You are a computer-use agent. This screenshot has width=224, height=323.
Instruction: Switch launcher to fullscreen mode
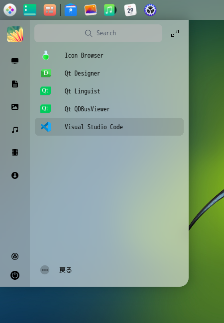[x=175, y=33]
